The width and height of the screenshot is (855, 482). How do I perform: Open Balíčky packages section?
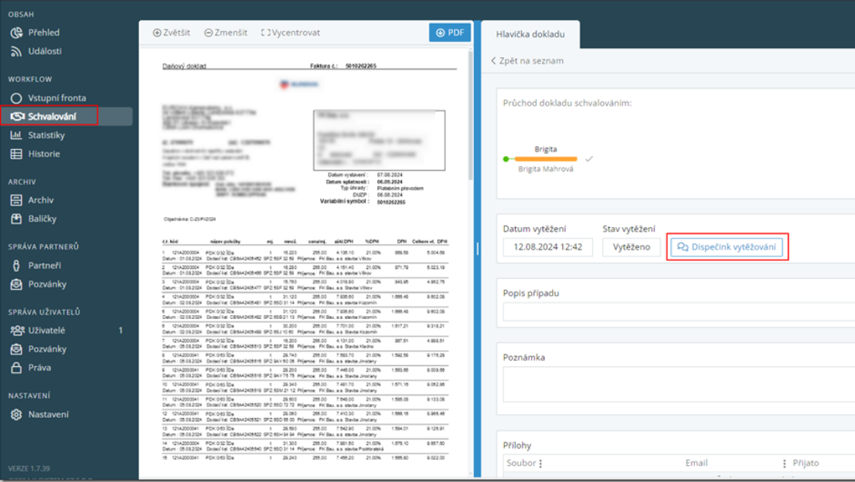pyautogui.click(x=42, y=219)
